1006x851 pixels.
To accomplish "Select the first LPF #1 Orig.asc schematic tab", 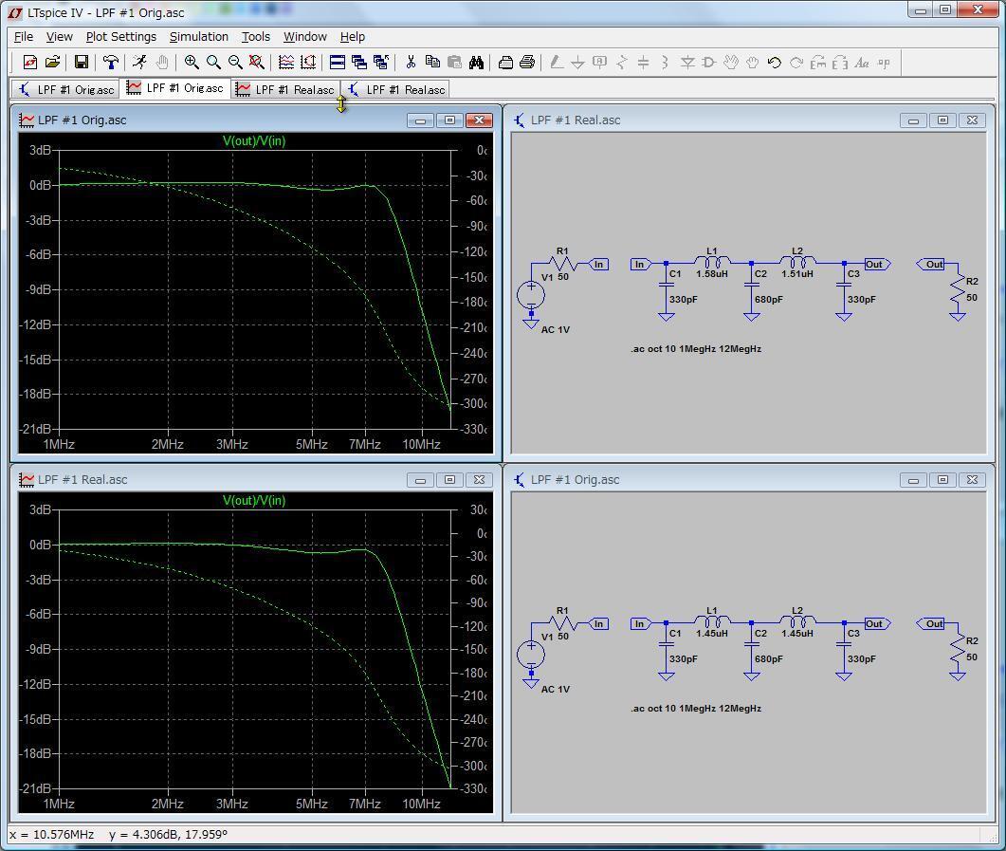I will pos(66,89).
